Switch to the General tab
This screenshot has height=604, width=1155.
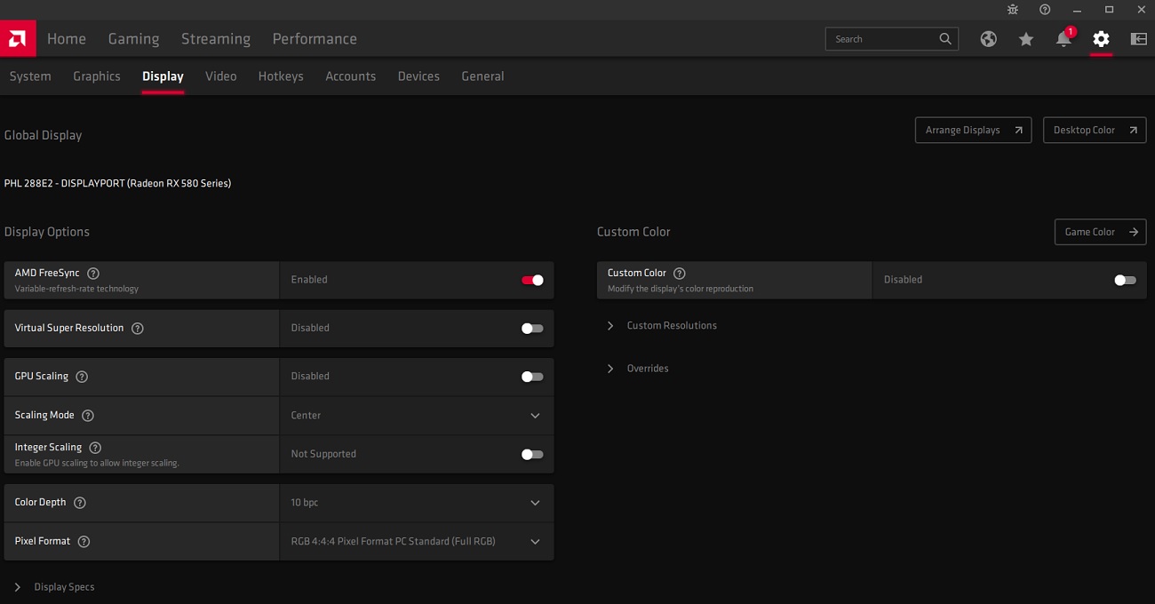click(482, 76)
